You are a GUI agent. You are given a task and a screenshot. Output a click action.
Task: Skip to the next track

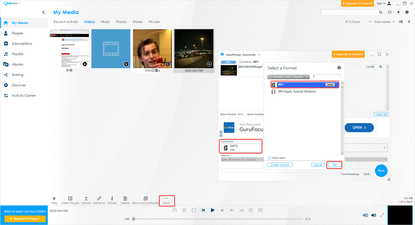click(x=231, y=210)
